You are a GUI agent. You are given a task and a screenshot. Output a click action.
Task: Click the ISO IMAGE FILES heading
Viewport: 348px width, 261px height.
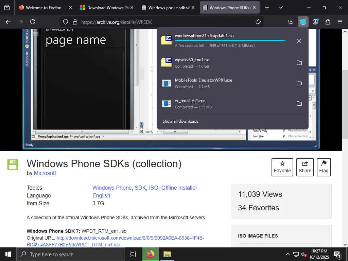tap(258, 236)
